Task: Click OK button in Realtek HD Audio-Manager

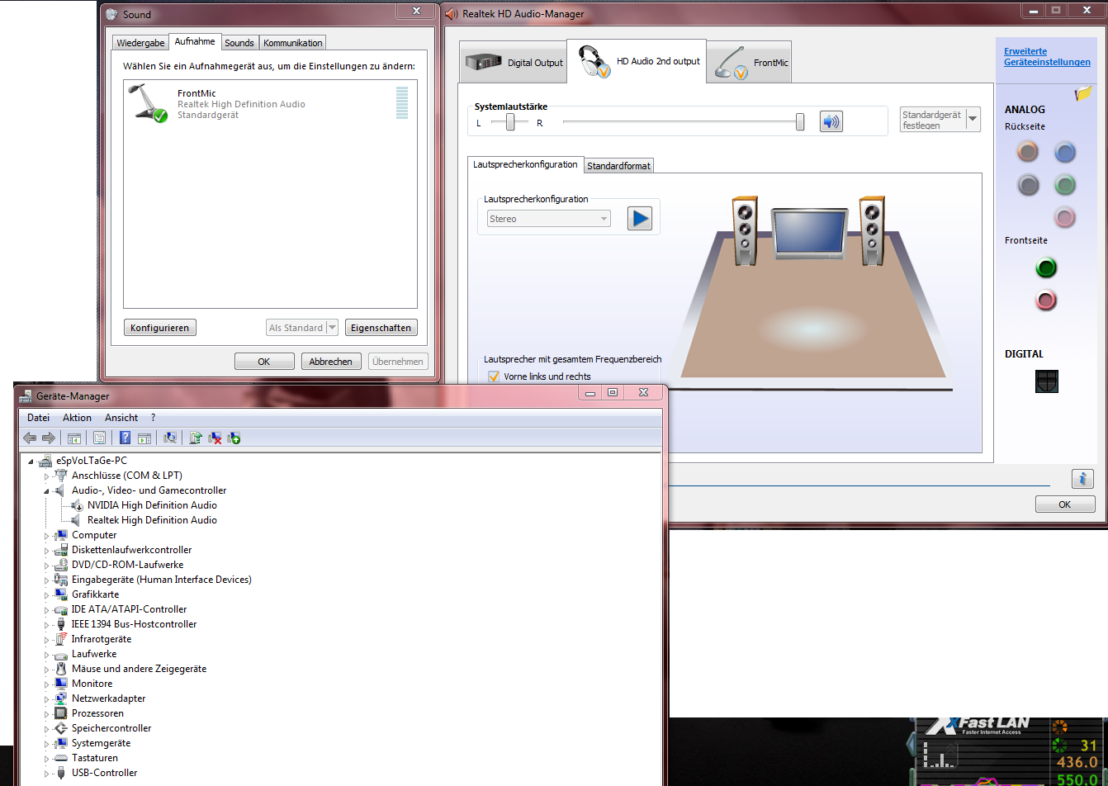Action: coord(1065,504)
